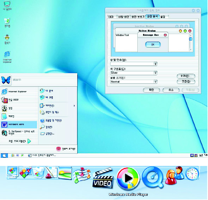This screenshot has width=208, height=200.
Task: Click the third quick launch icon in taskbar
Action: [22, 155]
